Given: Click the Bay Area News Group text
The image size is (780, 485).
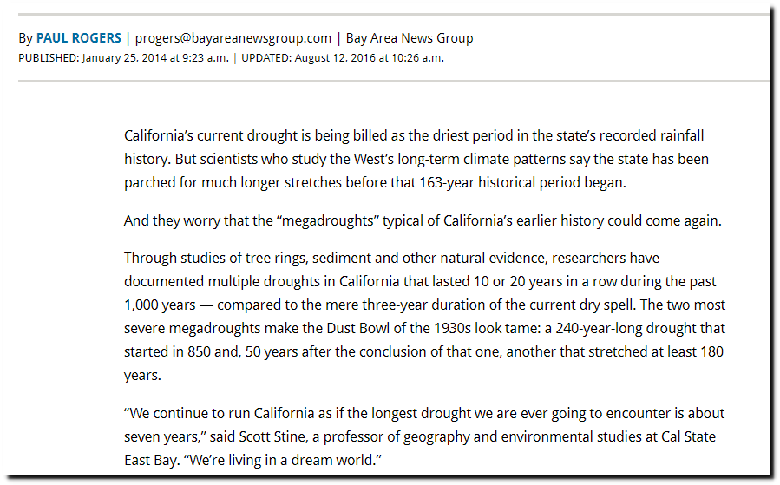Looking at the screenshot, I should tap(410, 38).
